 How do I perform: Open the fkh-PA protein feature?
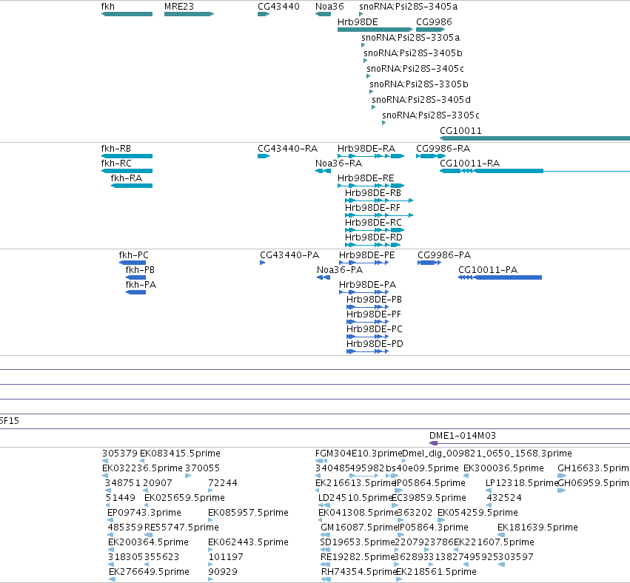coord(135,292)
